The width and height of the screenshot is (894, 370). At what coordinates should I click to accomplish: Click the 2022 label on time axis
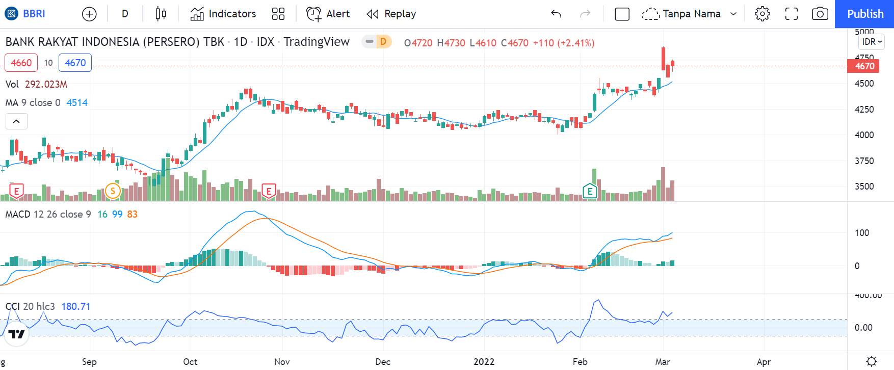484,361
